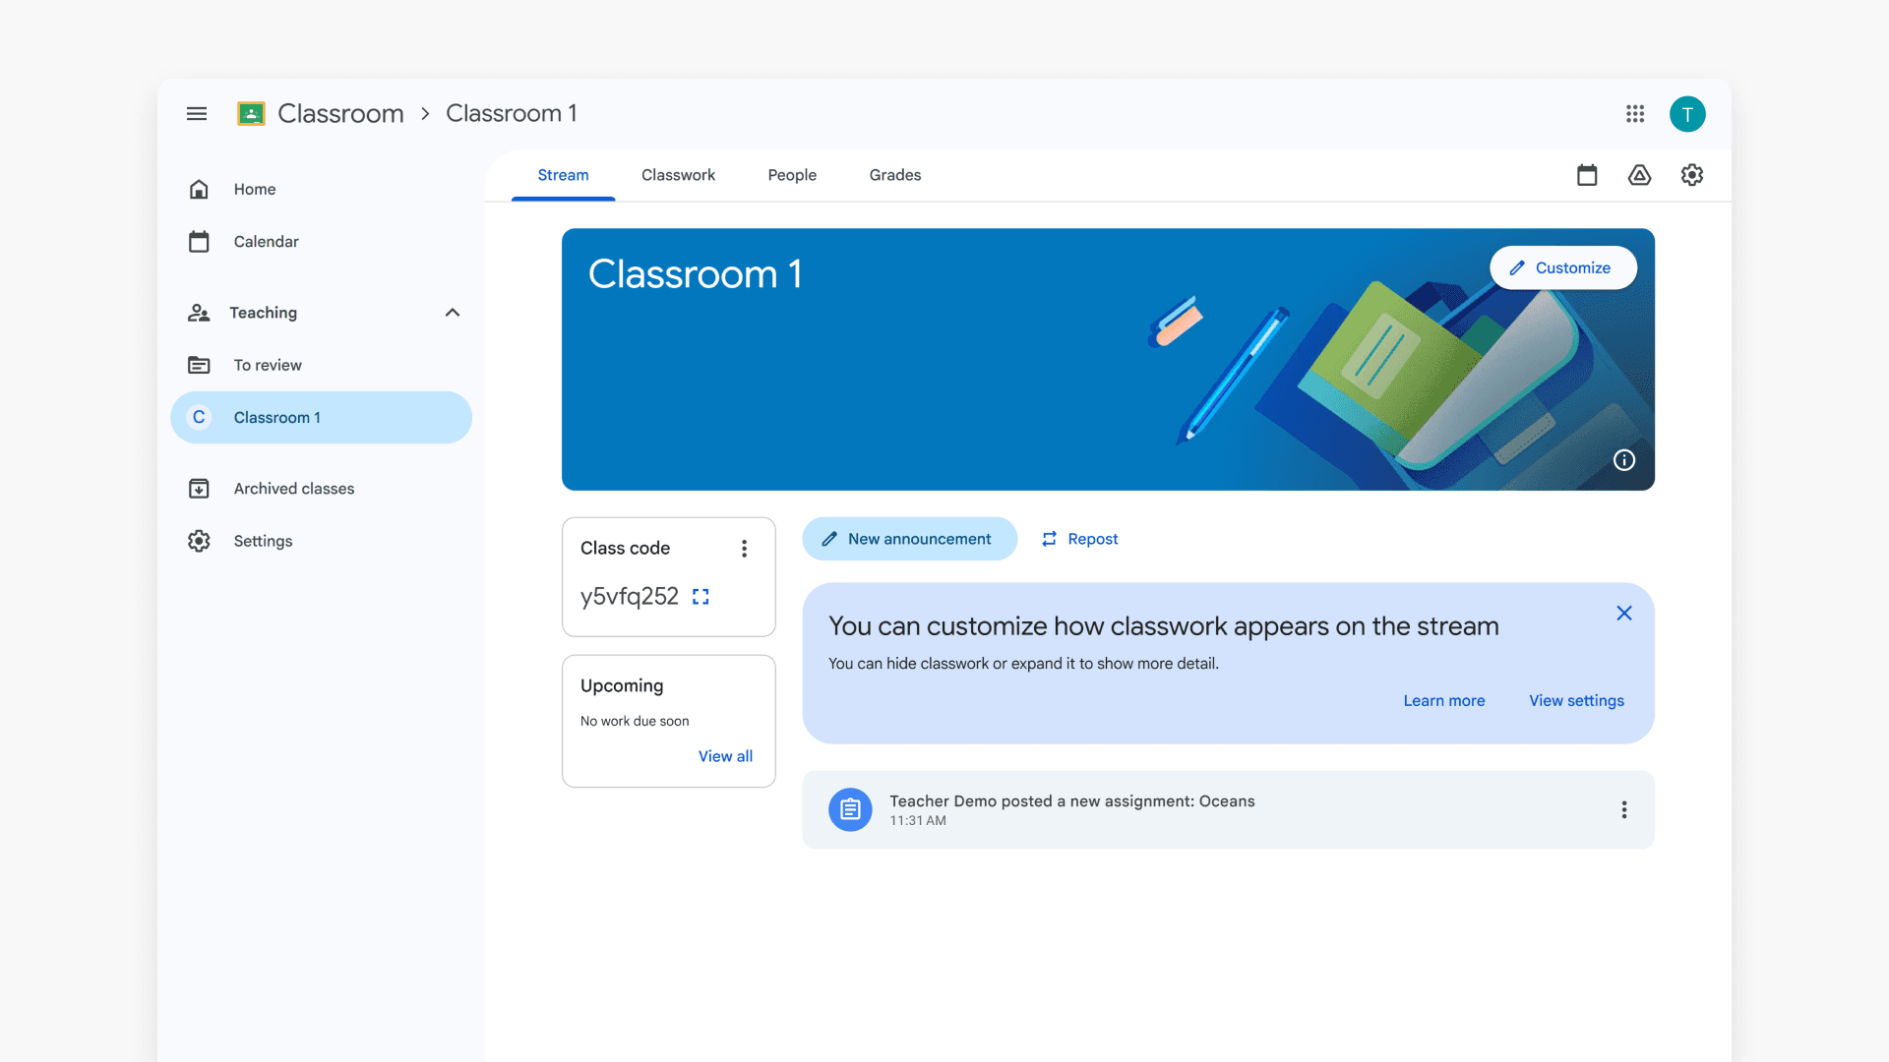The image size is (1889, 1062).
Task: Click the banner info icon
Action: click(x=1624, y=460)
